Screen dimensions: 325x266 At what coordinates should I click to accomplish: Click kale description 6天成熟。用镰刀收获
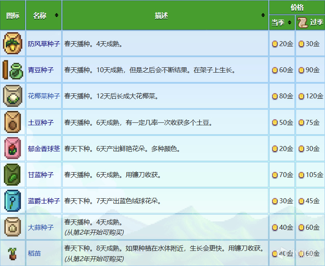pyautogui.click(x=113, y=175)
